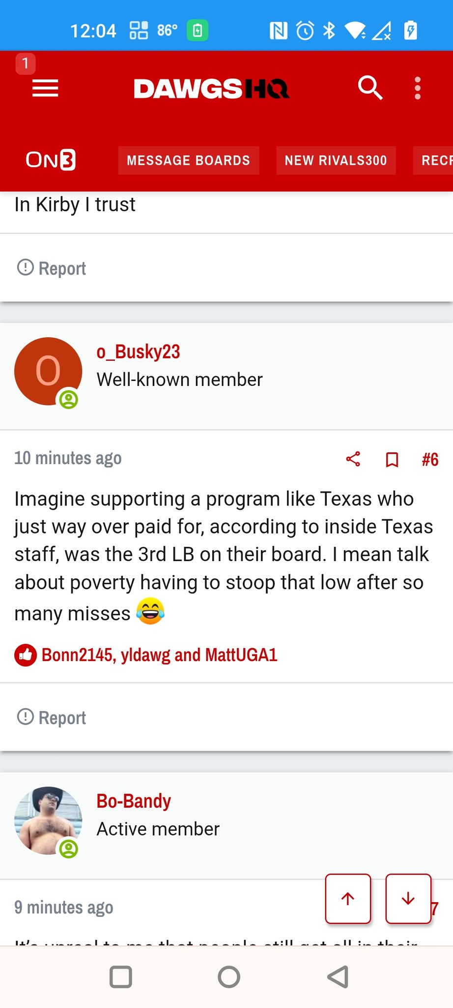453x1008 pixels.
Task: Share post #6 via share icon
Action: pyautogui.click(x=353, y=459)
